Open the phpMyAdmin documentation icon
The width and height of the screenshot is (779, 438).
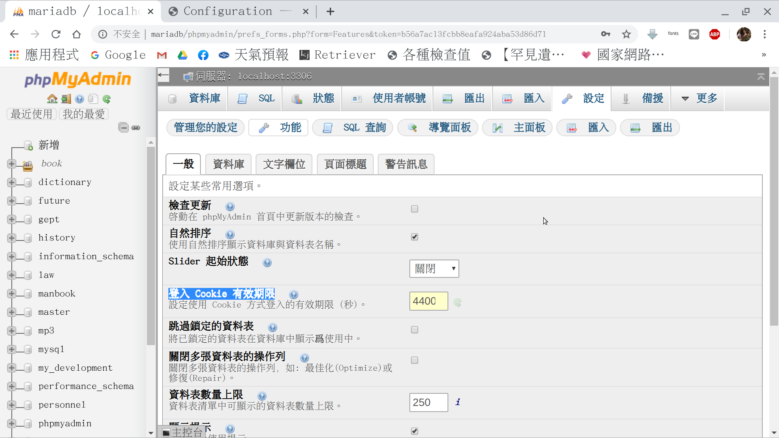coord(80,99)
